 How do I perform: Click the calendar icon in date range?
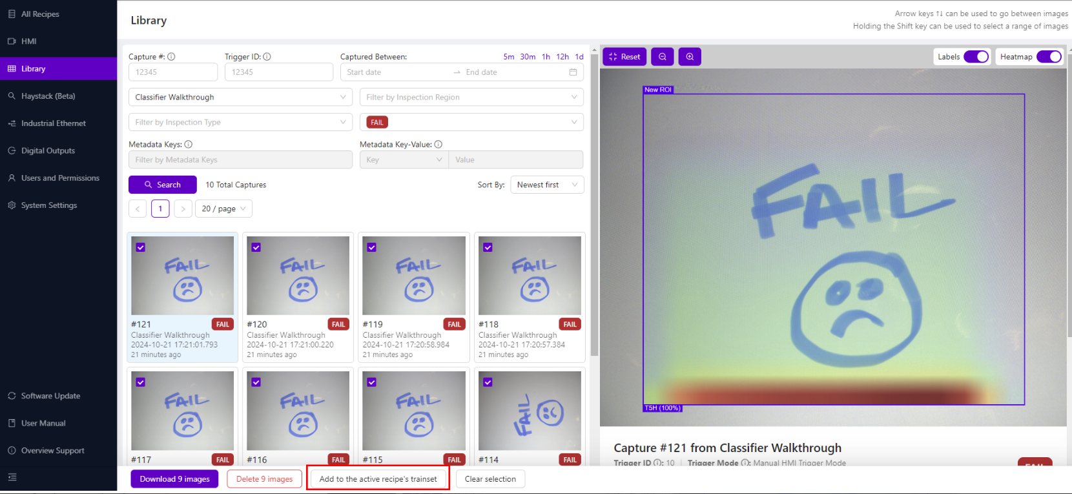(573, 72)
